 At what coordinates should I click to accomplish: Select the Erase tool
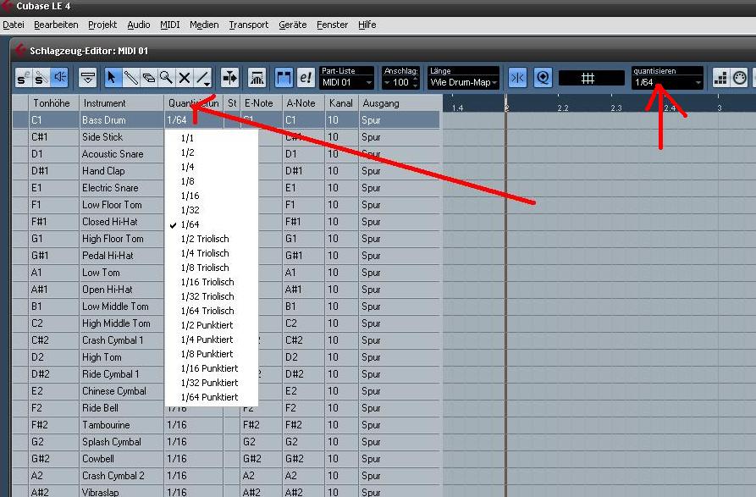point(148,78)
